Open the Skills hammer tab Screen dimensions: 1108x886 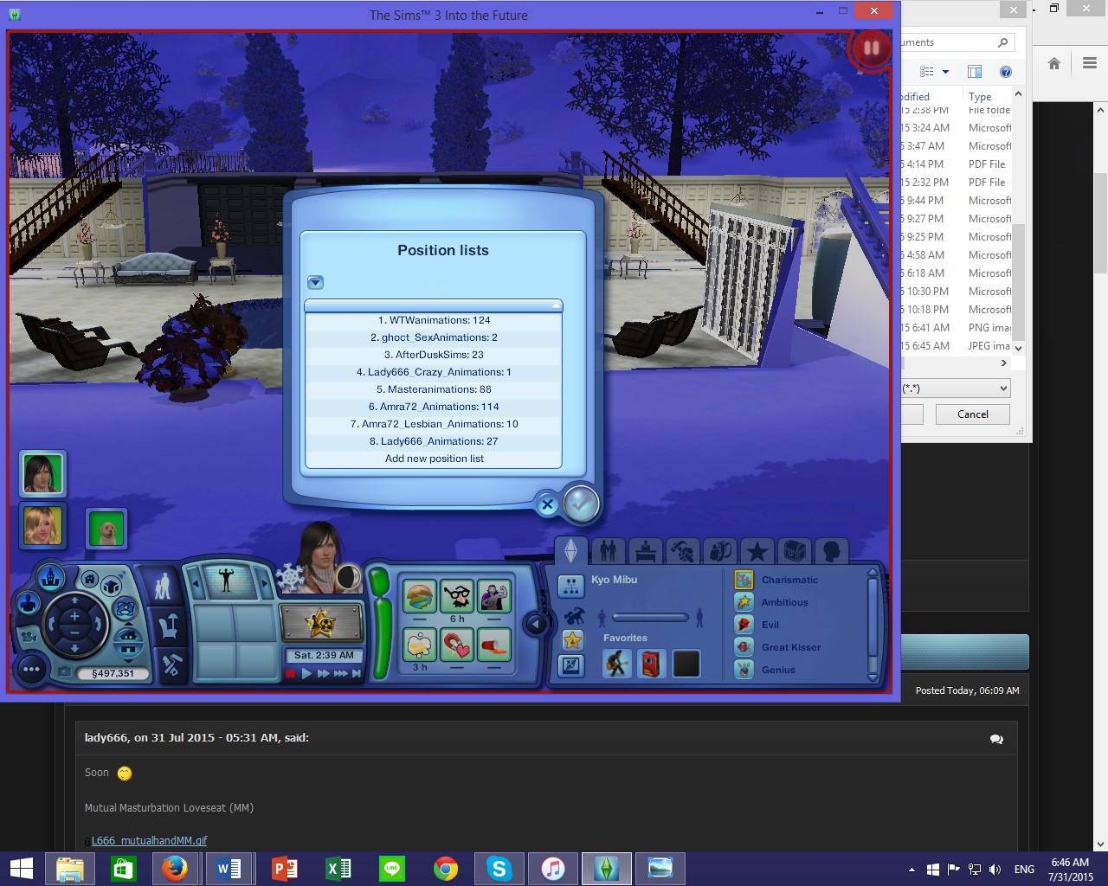coord(683,550)
